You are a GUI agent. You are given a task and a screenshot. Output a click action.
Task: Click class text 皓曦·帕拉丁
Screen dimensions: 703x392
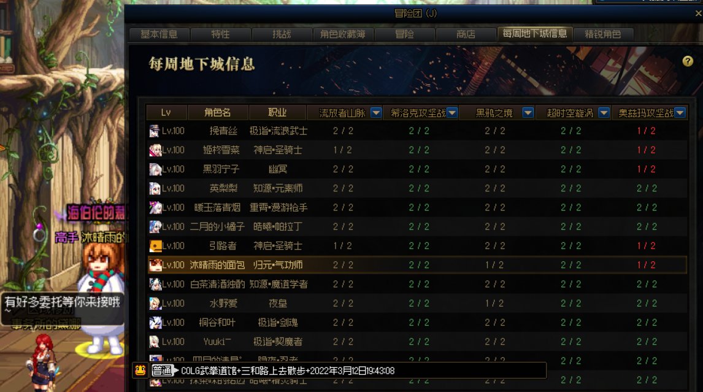pyautogui.click(x=278, y=227)
